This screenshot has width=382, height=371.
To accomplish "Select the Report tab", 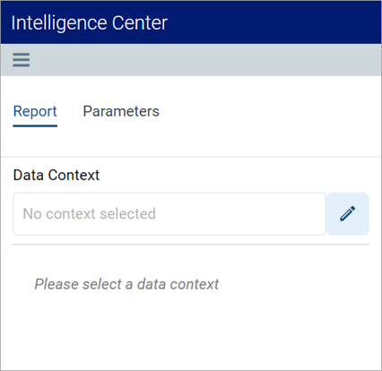I will [35, 112].
